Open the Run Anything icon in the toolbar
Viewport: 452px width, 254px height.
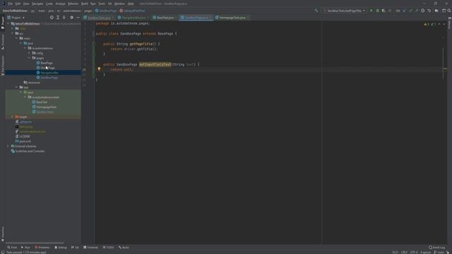click(444, 11)
